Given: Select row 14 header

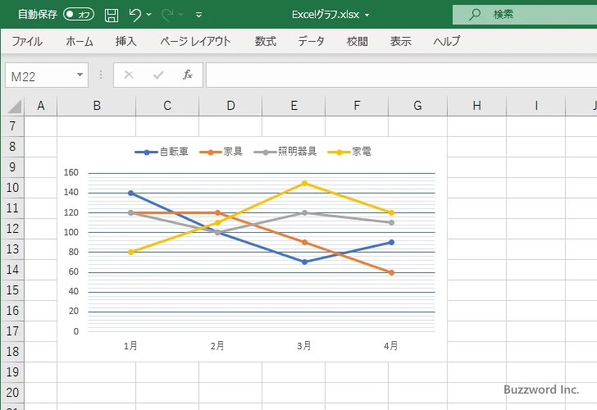Looking at the screenshot, I should (x=12, y=270).
